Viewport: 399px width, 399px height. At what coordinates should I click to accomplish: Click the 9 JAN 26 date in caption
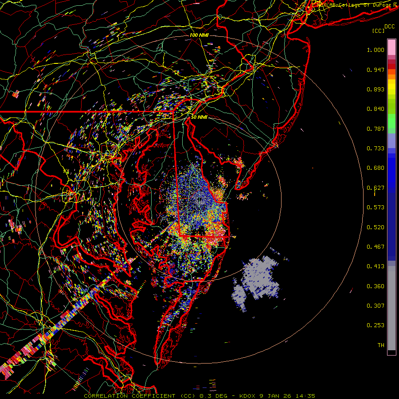[x=276, y=396]
